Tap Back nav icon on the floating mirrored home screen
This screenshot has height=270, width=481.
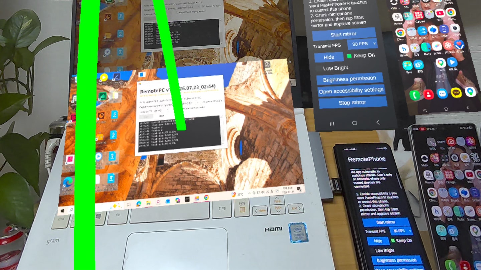point(468,107)
